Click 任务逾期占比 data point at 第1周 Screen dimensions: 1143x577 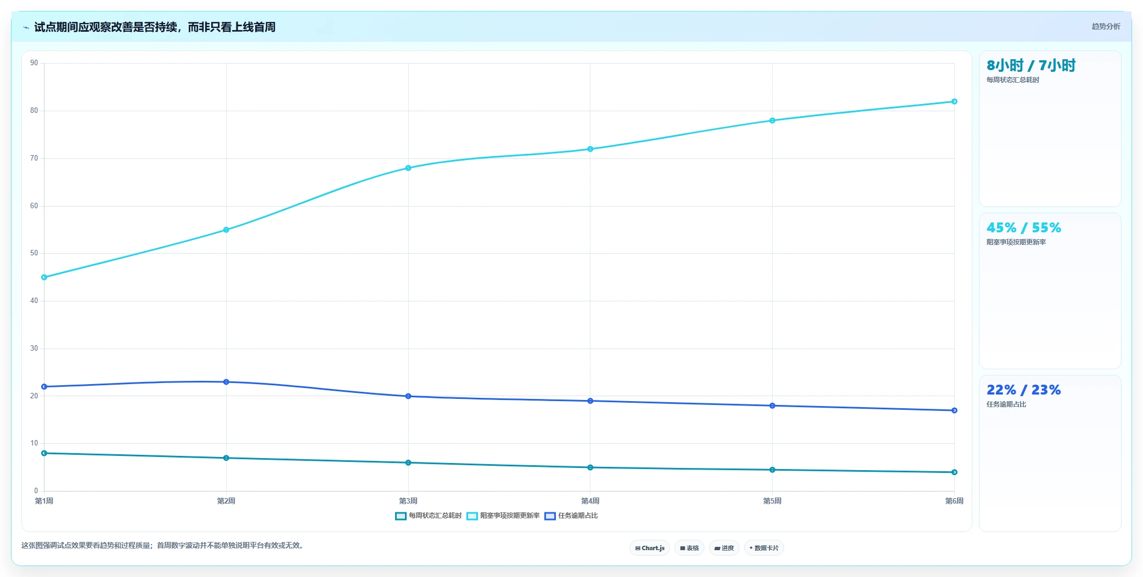pyautogui.click(x=44, y=387)
